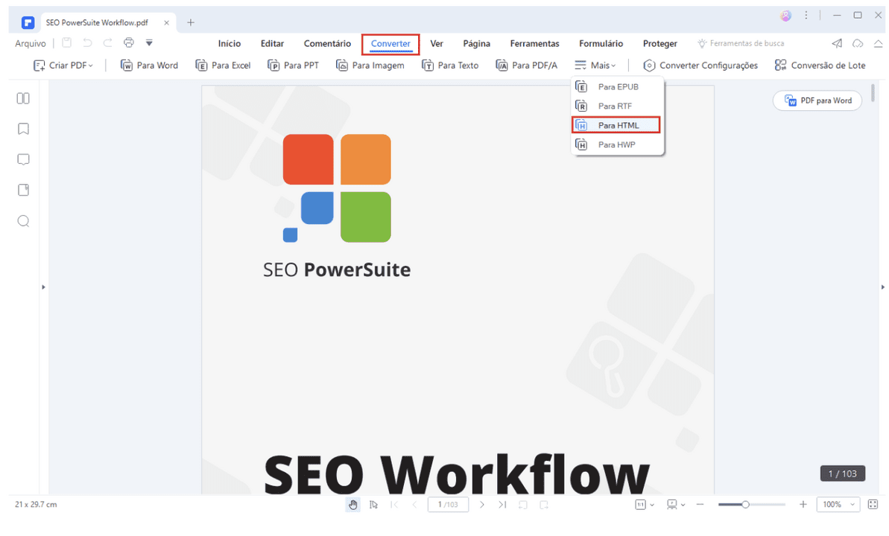Click the zoom slider handle
Screen dimensions: 889x536
point(745,505)
